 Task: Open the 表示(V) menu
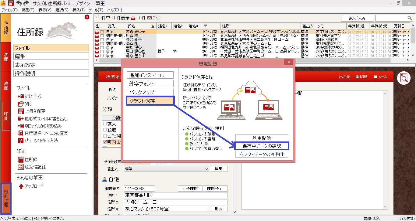(x=45, y=10)
